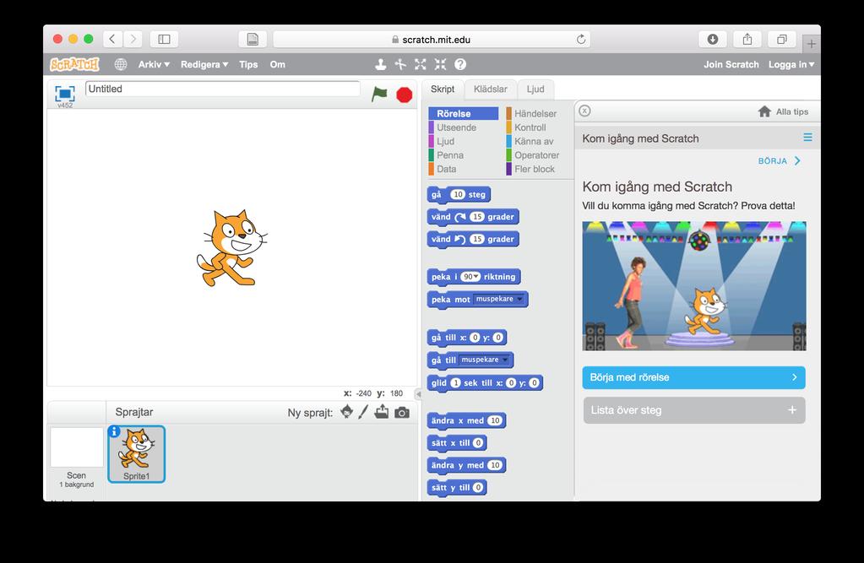Open the Redigera menu
The width and height of the screenshot is (864, 563).
click(x=204, y=64)
